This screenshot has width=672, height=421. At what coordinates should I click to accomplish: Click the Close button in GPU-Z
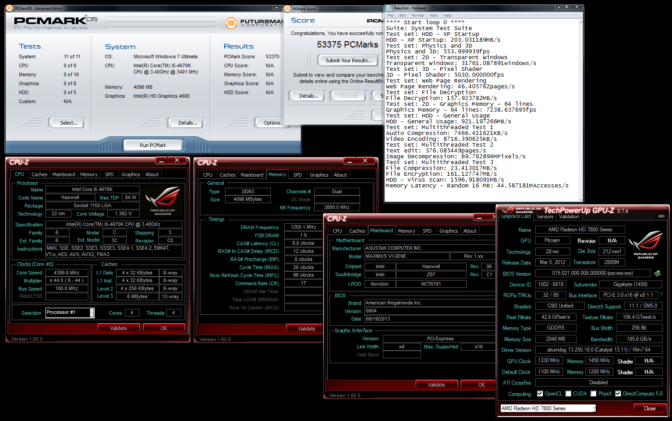[x=650, y=408]
